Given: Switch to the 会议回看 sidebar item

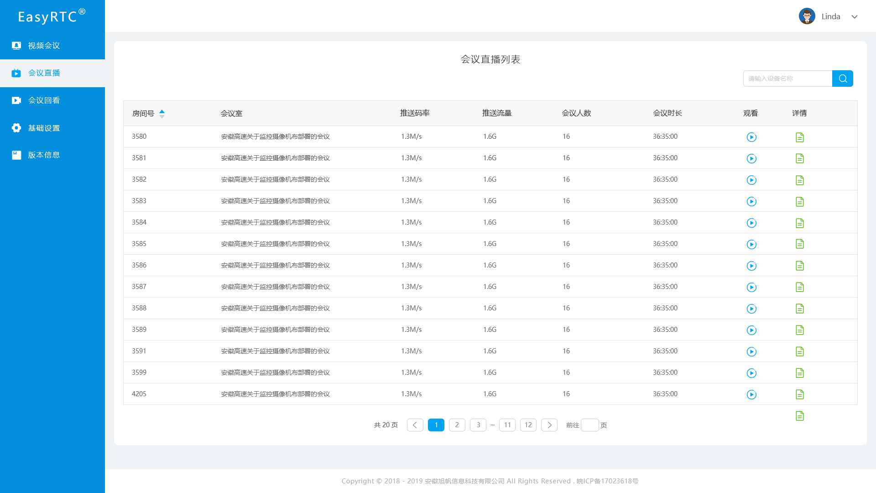Looking at the screenshot, I should point(44,100).
